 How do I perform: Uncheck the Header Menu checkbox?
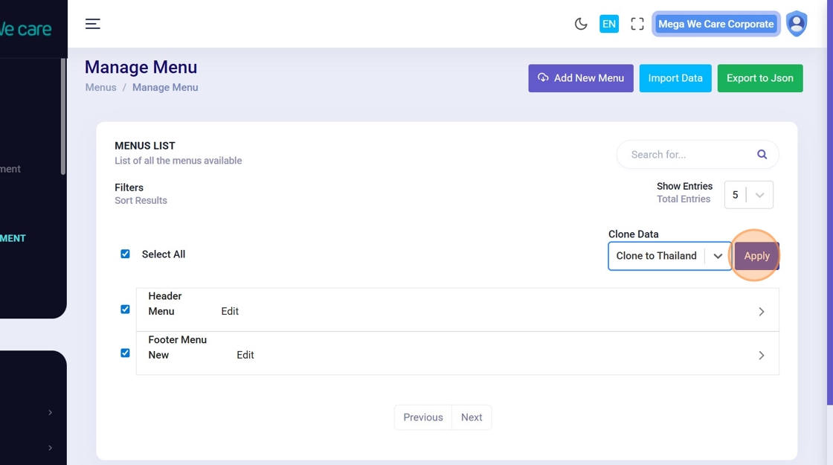click(x=125, y=310)
